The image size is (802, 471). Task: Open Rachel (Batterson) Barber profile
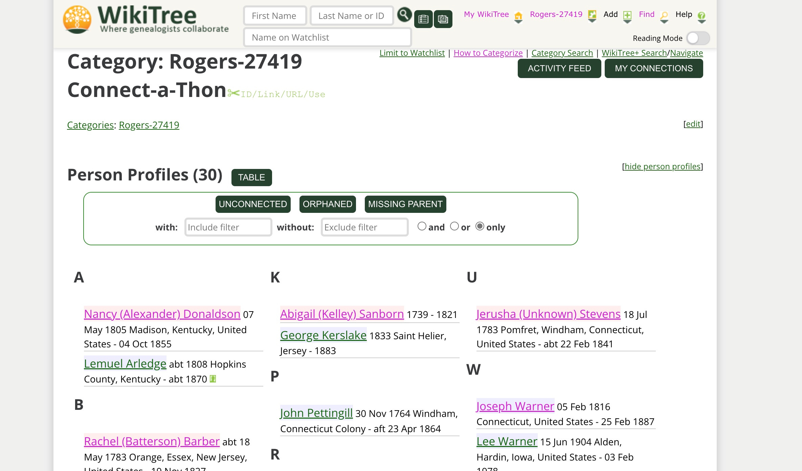(152, 441)
